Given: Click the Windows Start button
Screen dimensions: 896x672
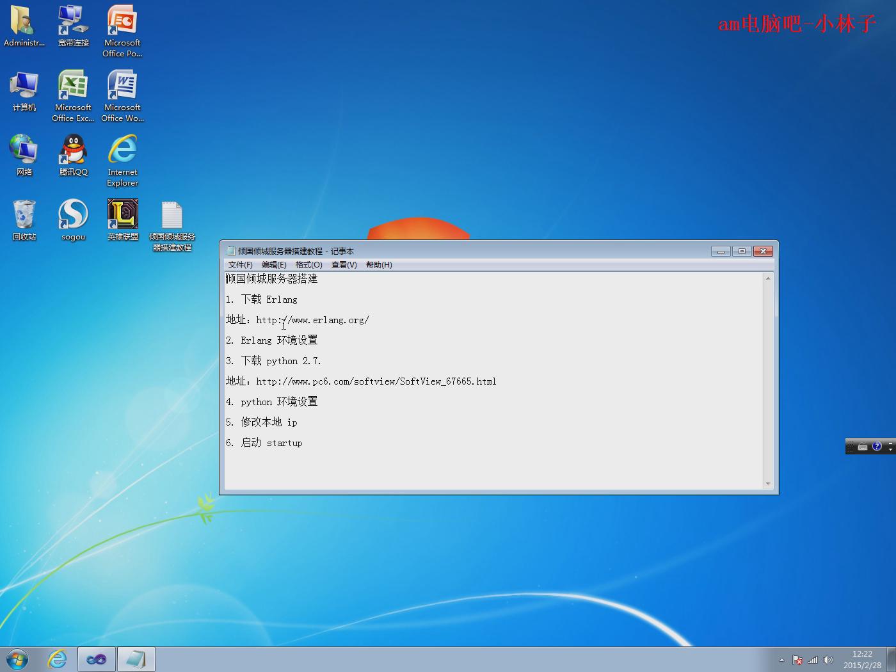Looking at the screenshot, I should click(x=17, y=659).
